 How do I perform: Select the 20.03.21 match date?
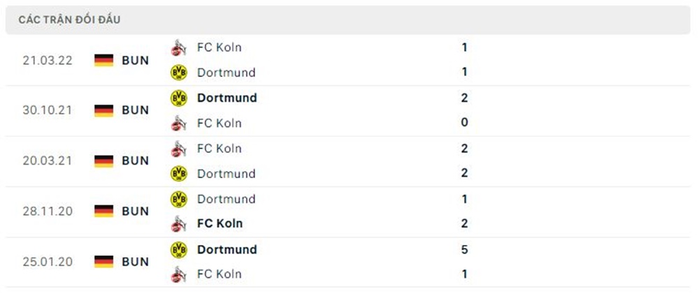click(x=46, y=161)
